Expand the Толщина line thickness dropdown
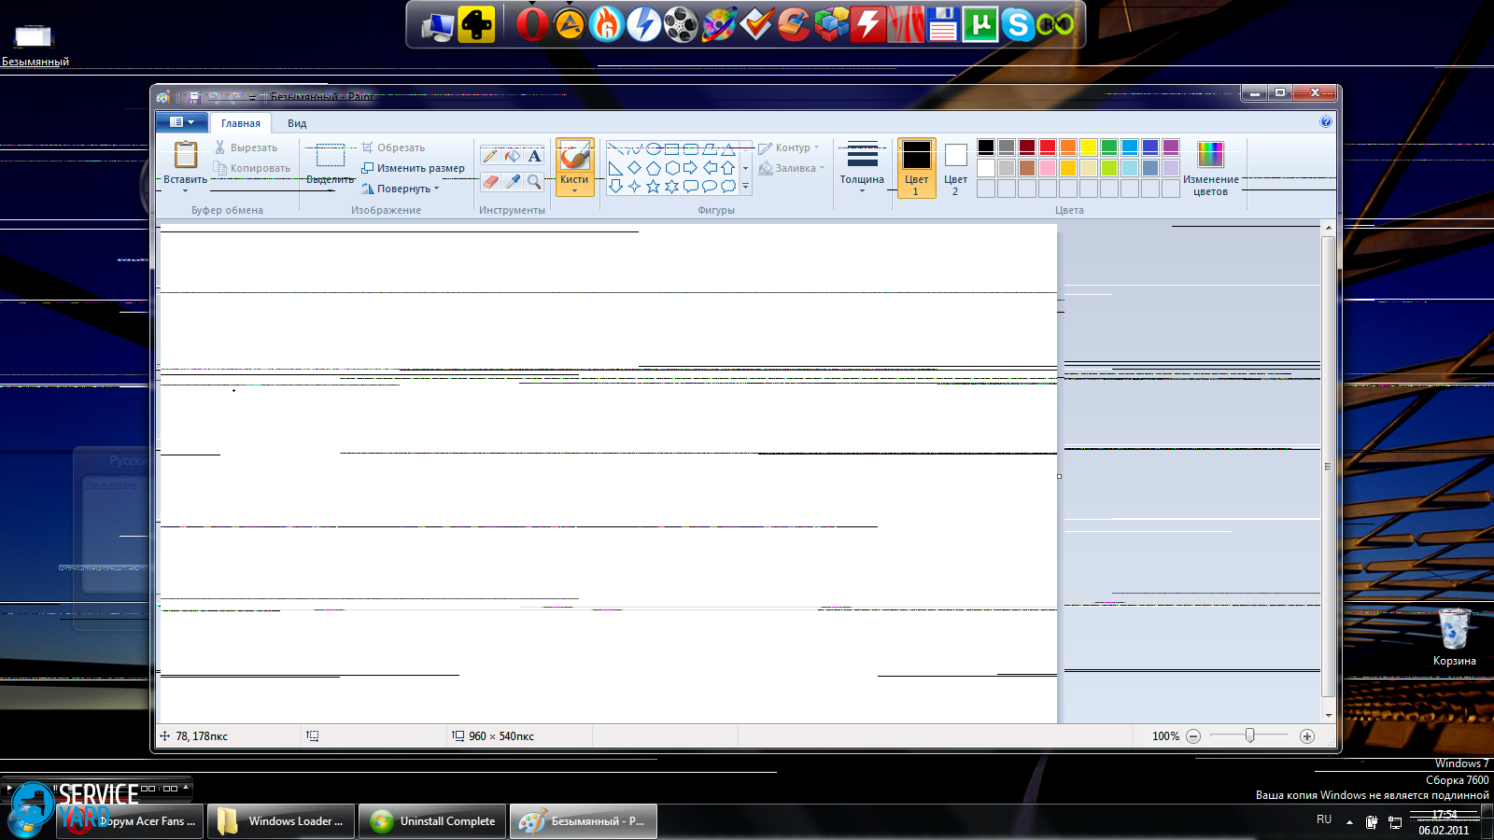 tap(862, 168)
